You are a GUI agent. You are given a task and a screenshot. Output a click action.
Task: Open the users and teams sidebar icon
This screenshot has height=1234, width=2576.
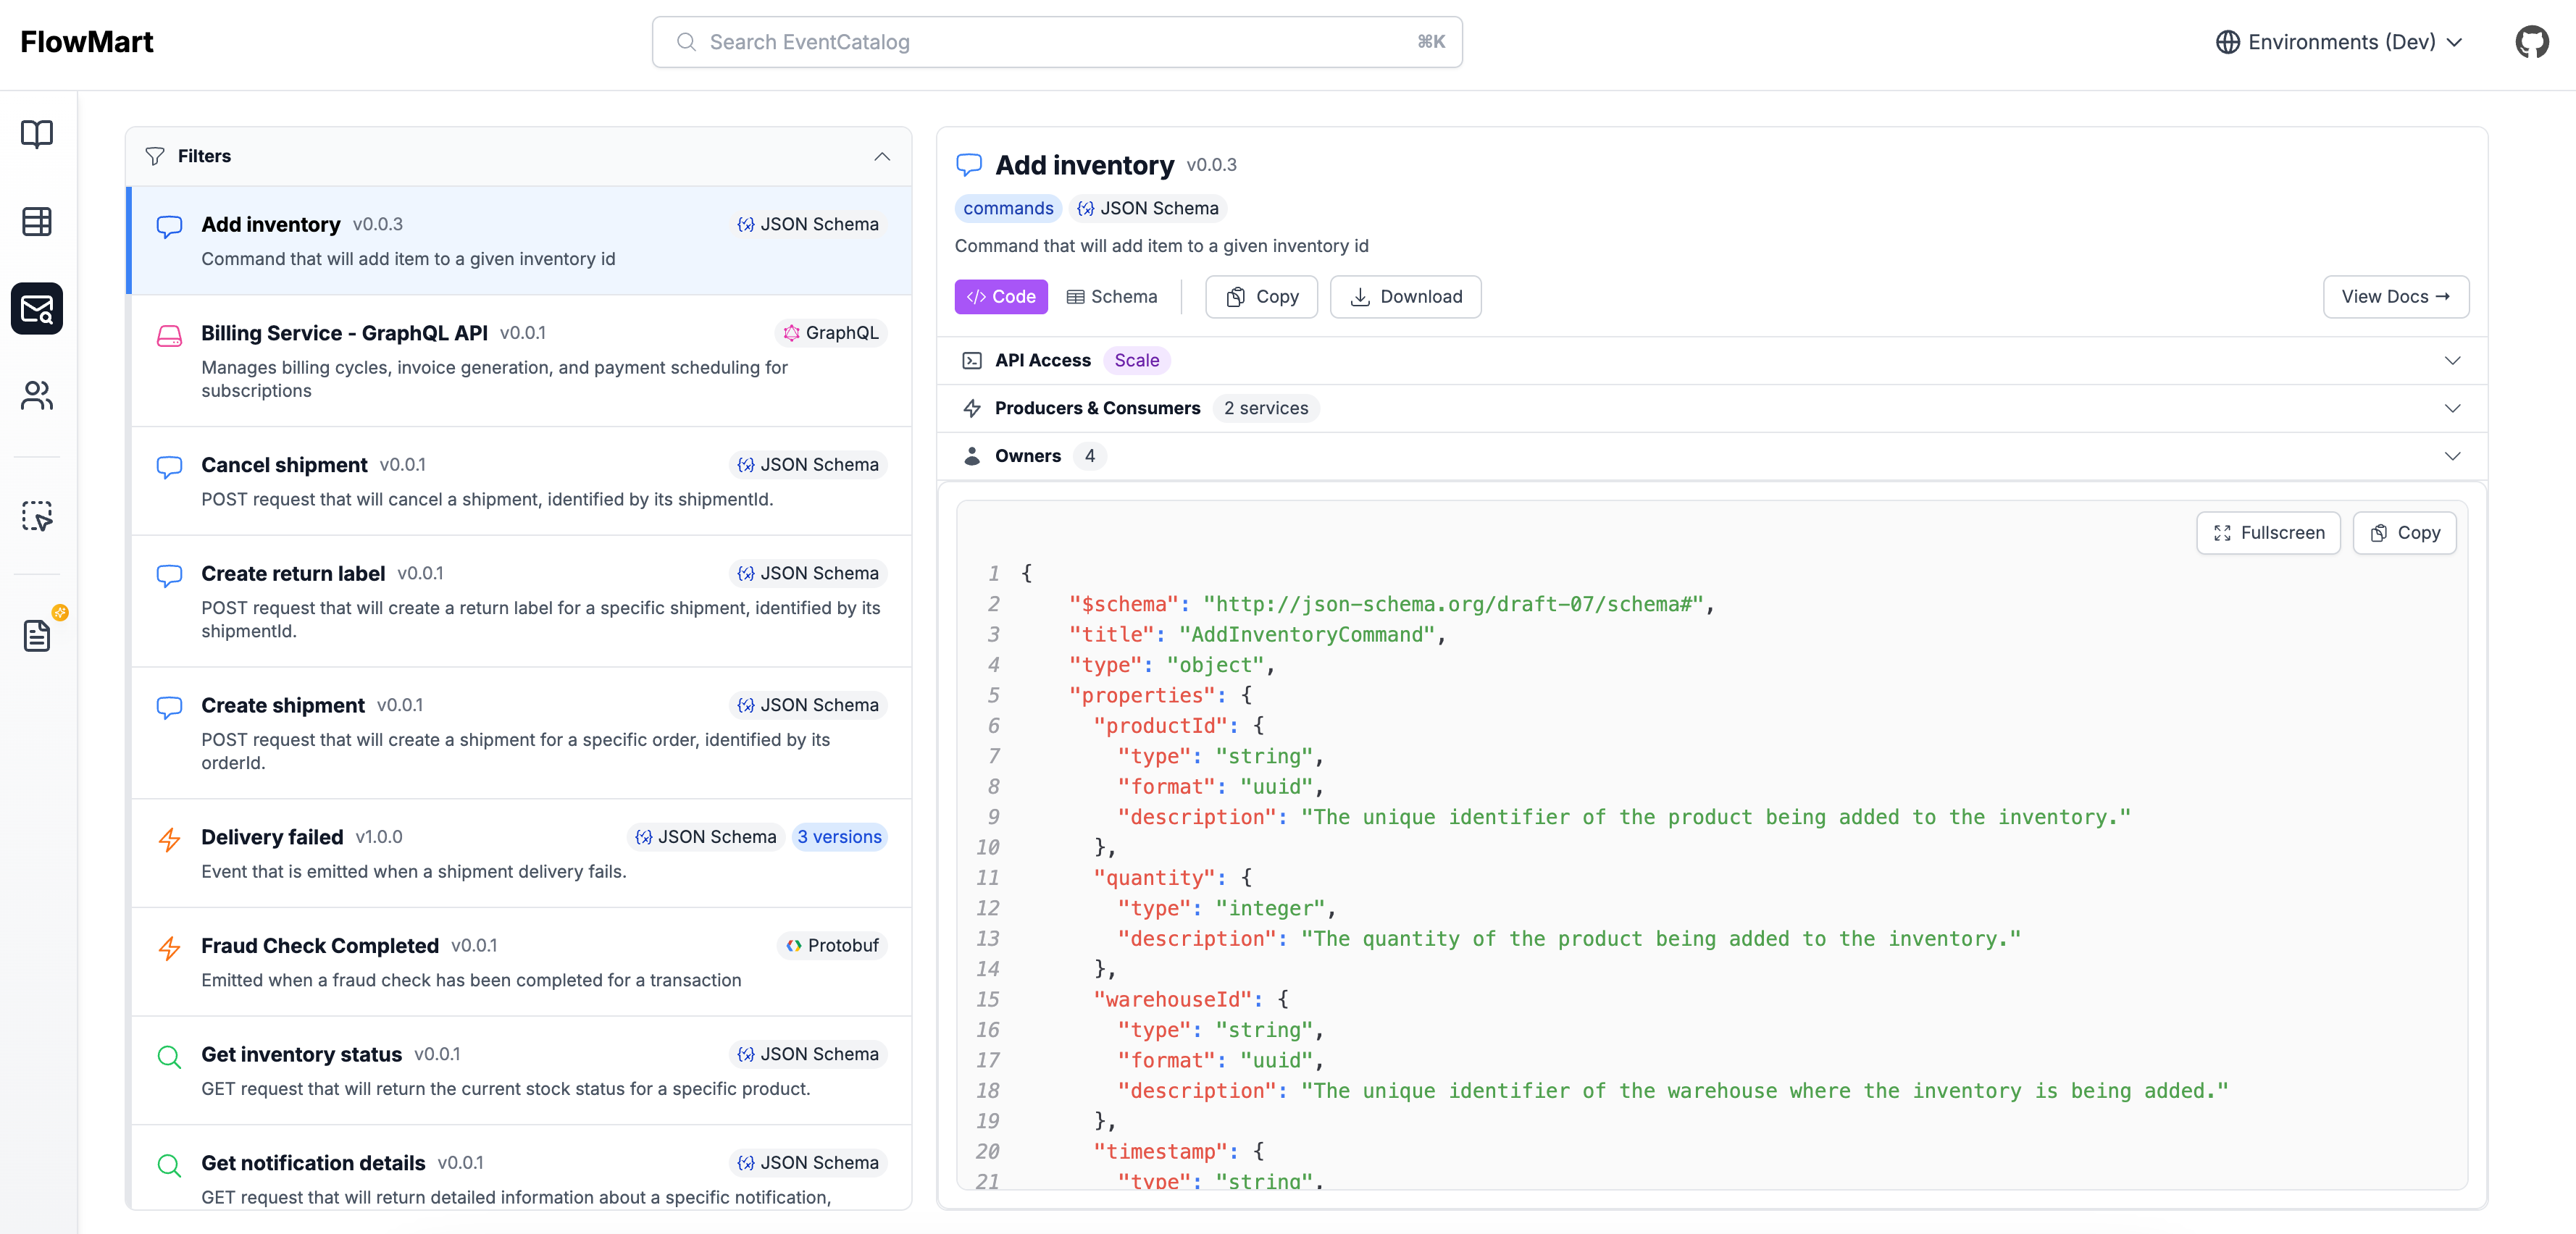pyautogui.click(x=37, y=395)
